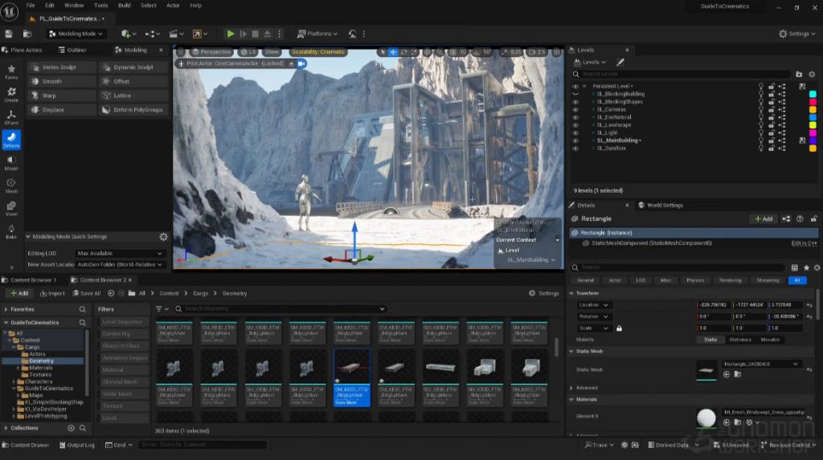Image resolution: width=823 pixels, height=460 pixels.
Task: Activate the Warp tool
Action: 62,96
